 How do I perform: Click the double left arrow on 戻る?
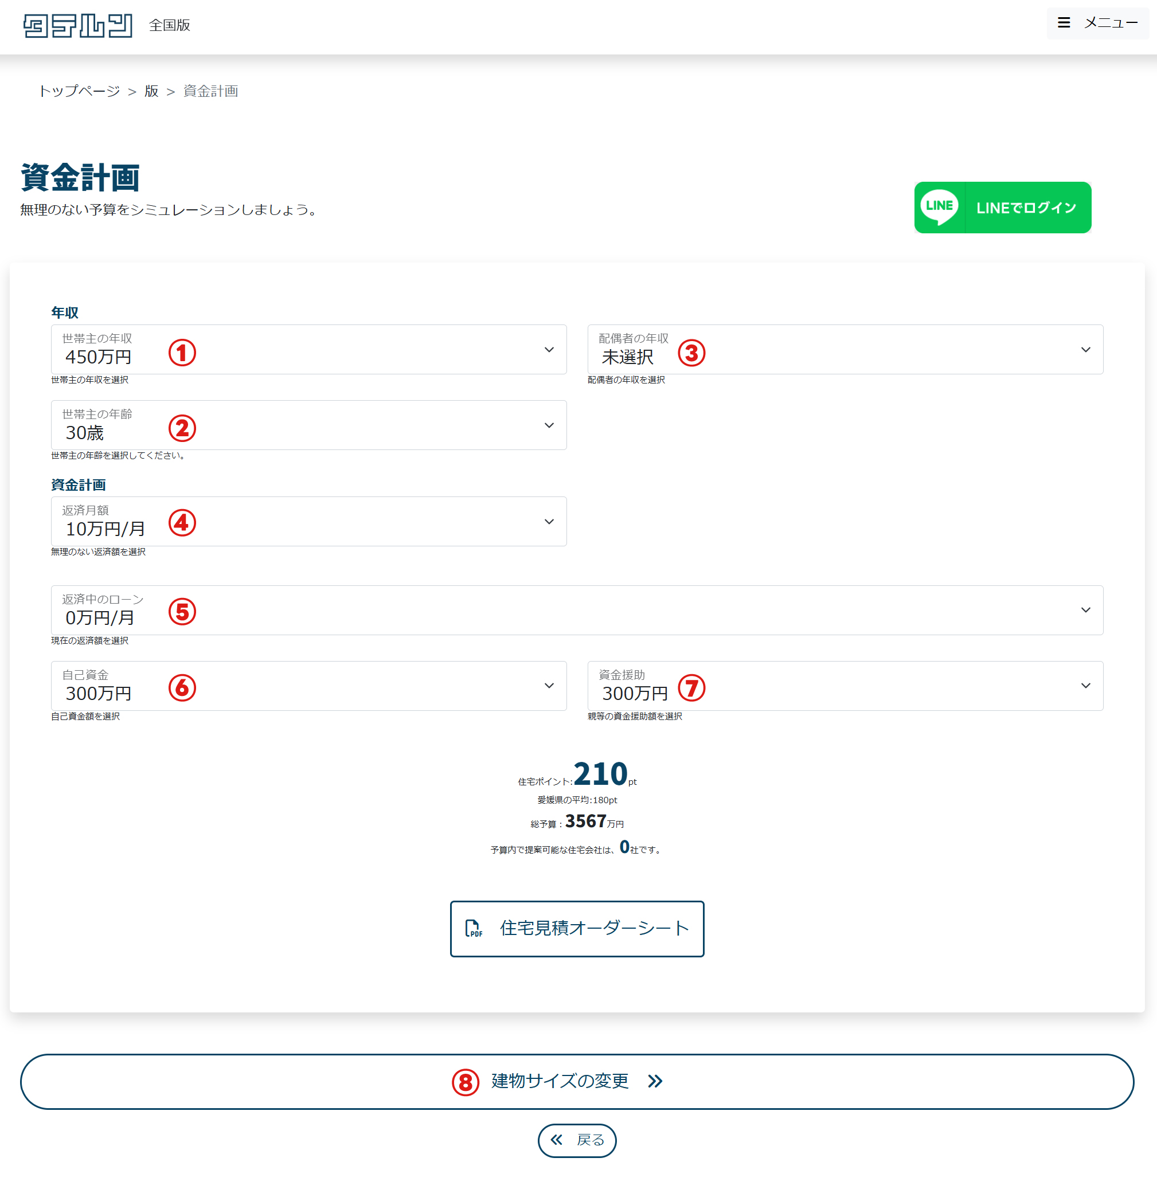coord(556,1140)
